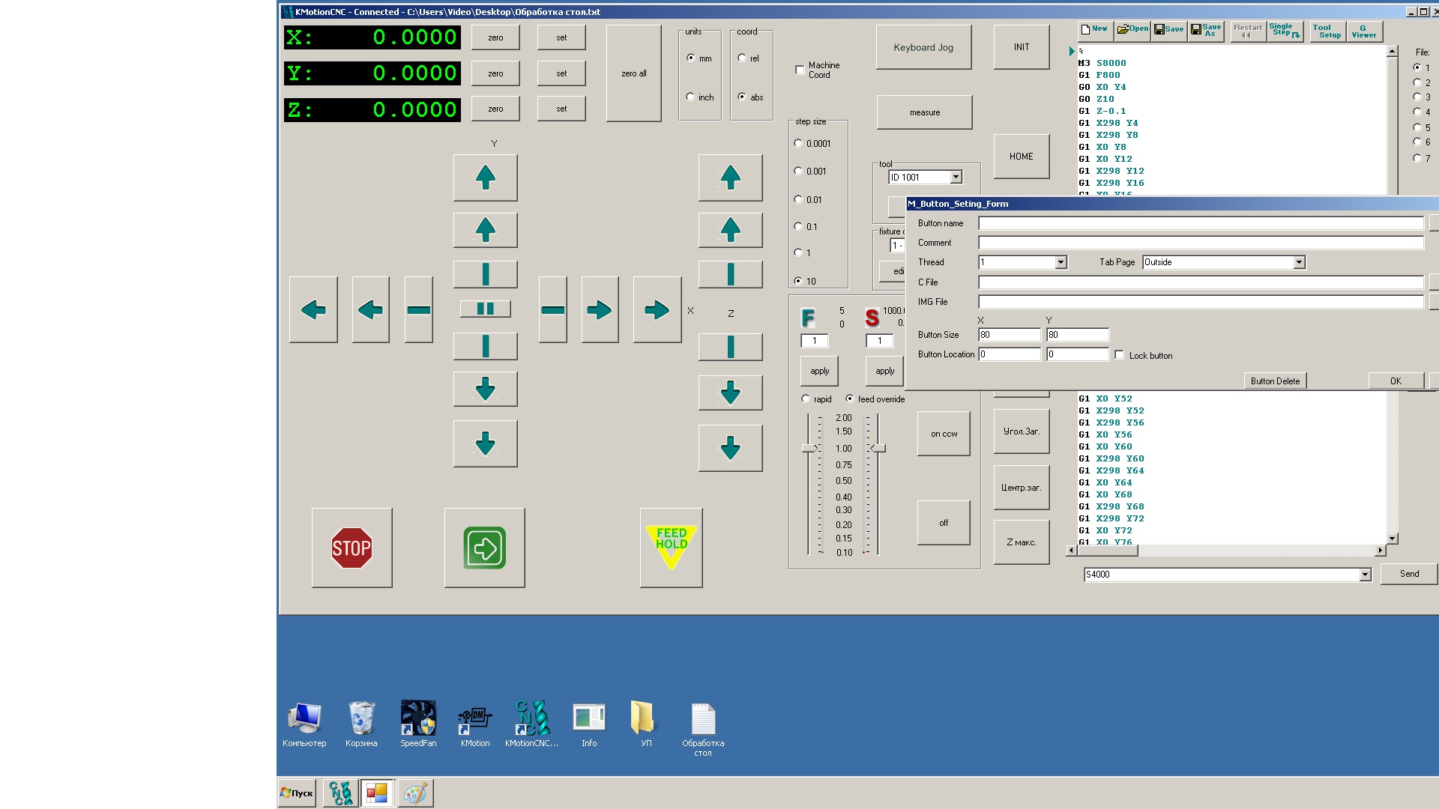Click the Tool Setup toolbar icon
This screenshot has height=809, width=1439.
pyautogui.click(x=1327, y=31)
